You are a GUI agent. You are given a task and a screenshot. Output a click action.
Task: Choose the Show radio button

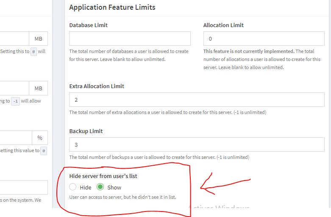(100, 187)
